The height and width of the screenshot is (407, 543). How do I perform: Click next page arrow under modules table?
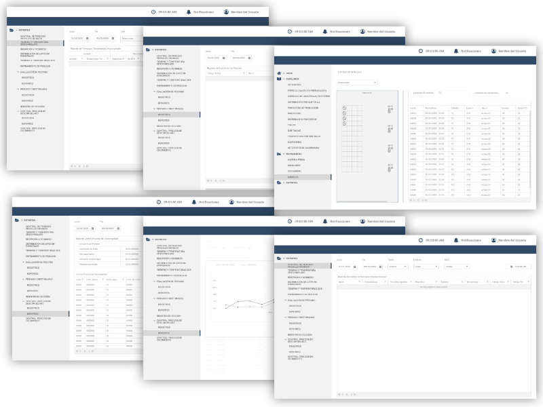[424, 200]
